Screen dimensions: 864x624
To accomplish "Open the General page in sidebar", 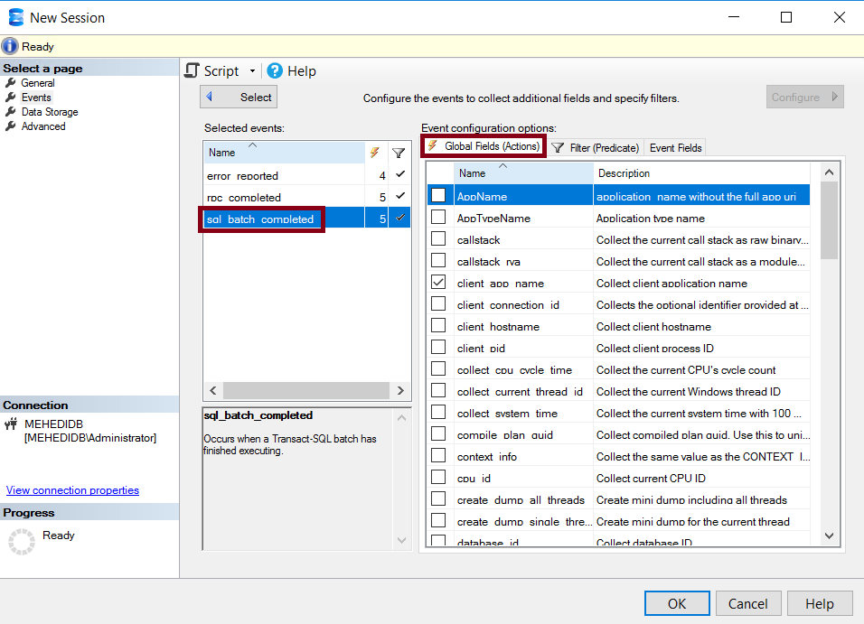I will (x=38, y=83).
